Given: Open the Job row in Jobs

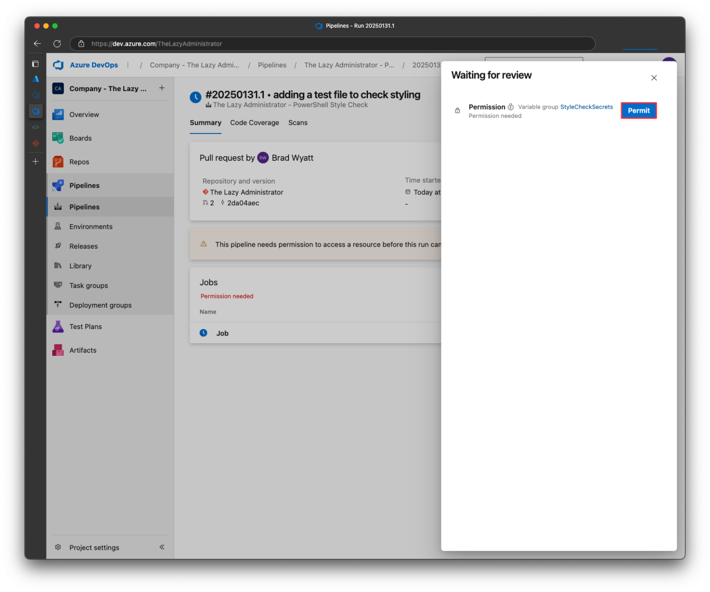Looking at the screenshot, I should 315,333.
